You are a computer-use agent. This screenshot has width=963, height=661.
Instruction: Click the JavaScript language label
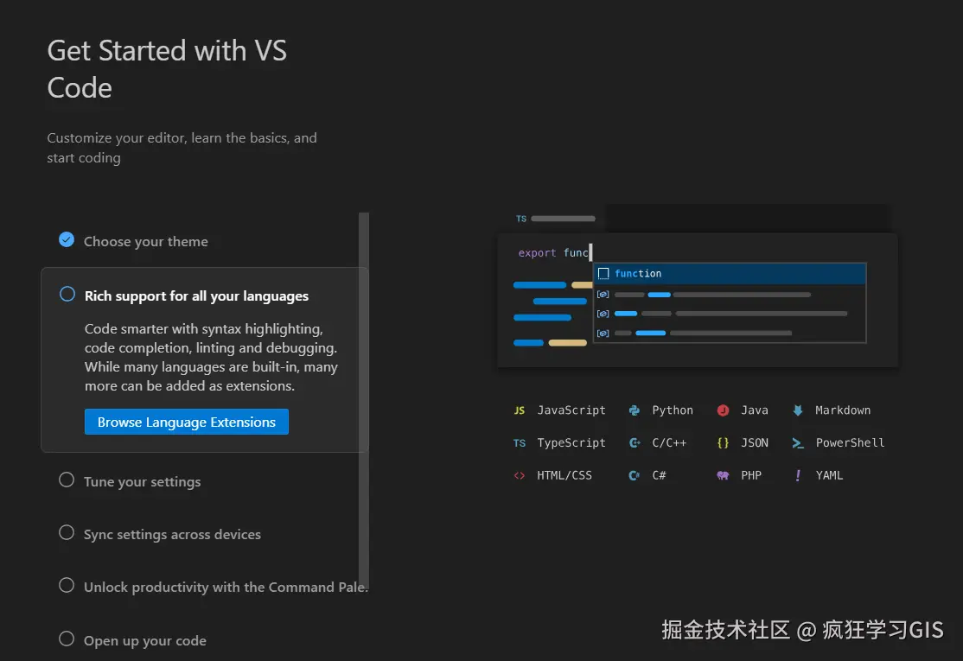click(x=571, y=410)
